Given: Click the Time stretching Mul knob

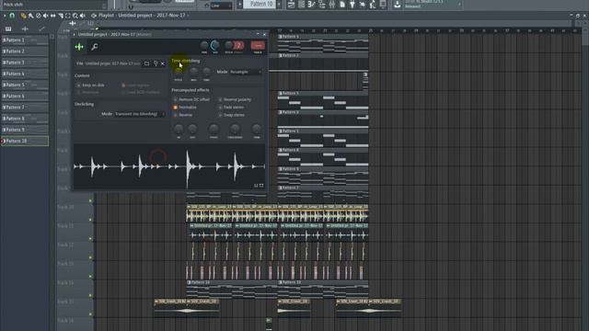Looking at the screenshot, I should (194, 72).
